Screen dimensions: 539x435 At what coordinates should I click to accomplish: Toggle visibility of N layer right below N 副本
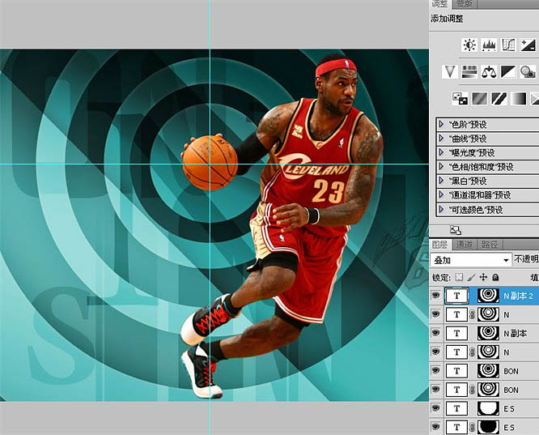click(436, 352)
